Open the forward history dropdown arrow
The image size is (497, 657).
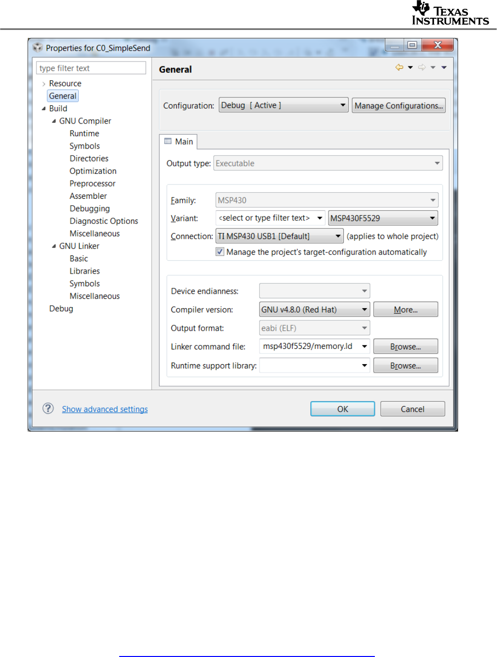(433, 67)
